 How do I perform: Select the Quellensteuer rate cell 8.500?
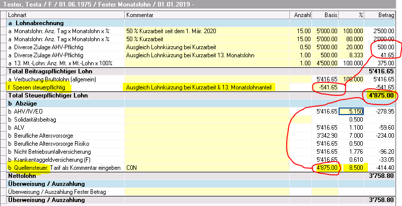click(354, 168)
